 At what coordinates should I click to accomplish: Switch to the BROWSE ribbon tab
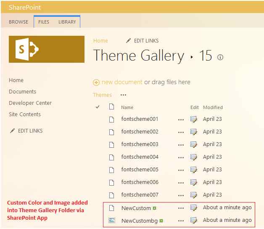[x=18, y=22]
